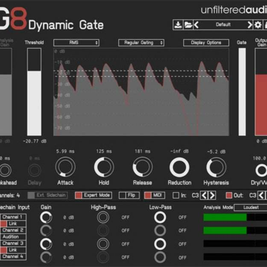Toggle Expert Mode

[94, 195]
